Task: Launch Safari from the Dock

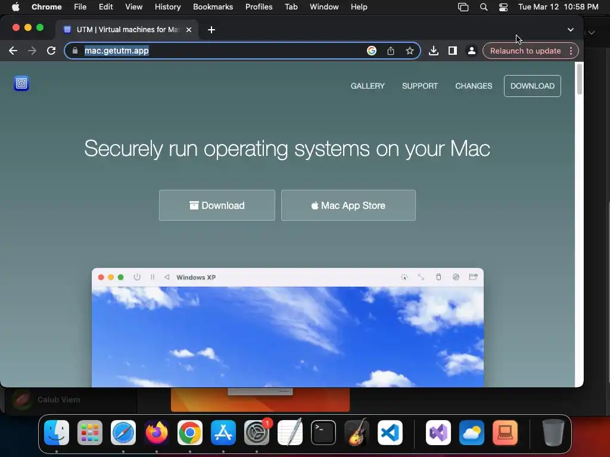Action: [x=123, y=433]
